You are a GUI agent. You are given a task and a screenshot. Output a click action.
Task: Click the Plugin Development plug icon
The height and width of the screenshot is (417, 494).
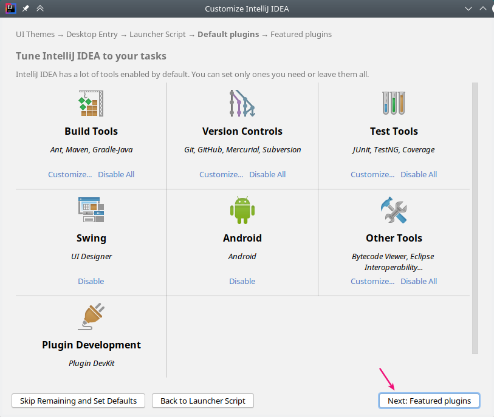click(x=91, y=317)
